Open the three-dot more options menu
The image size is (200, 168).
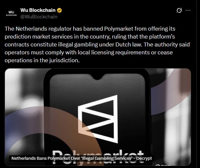pyautogui.click(x=188, y=10)
